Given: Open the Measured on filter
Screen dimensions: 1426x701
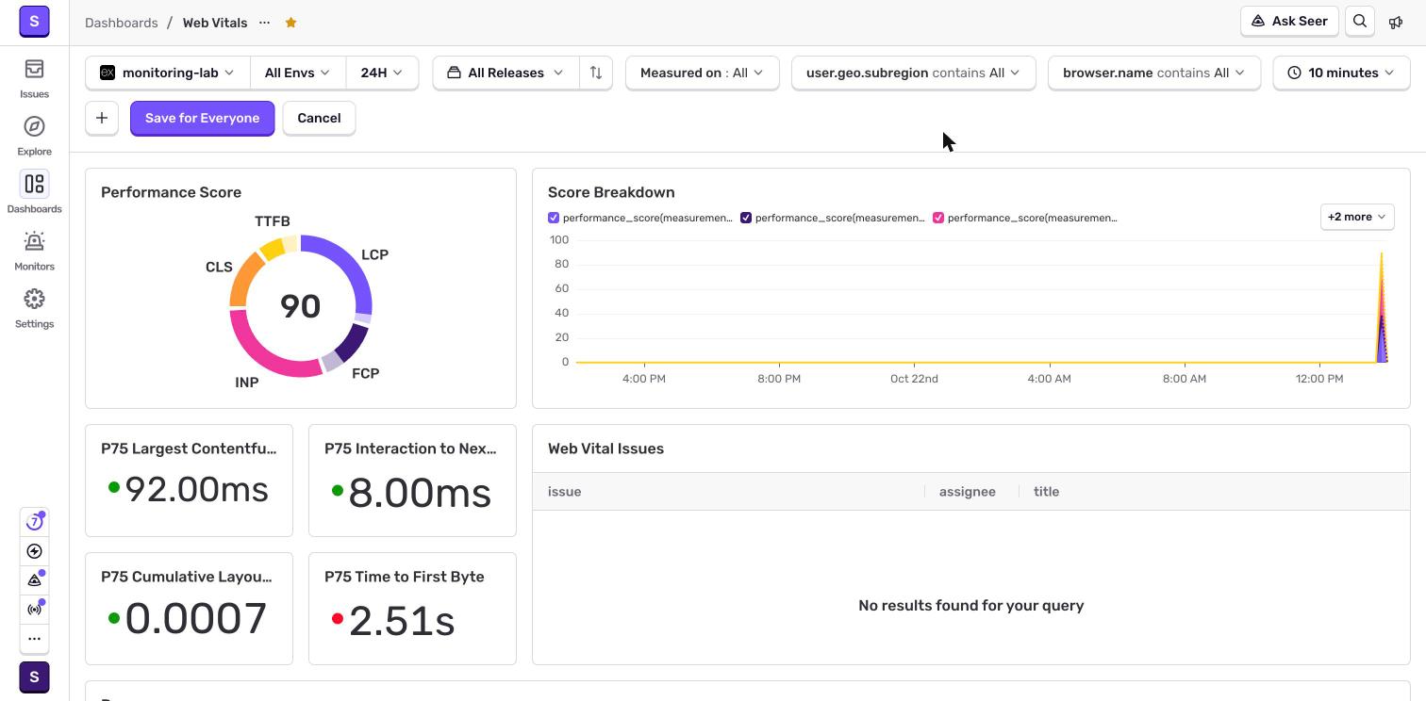Looking at the screenshot, I should (x=702, y=73).
